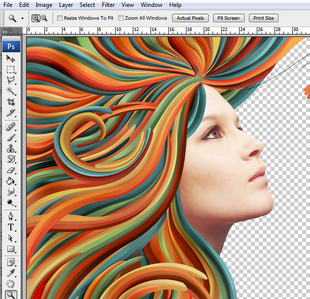The image size is (310, 299).
Task: Click the Actual Pixels button
Action: pyautogui.click(x=190, y=18)
